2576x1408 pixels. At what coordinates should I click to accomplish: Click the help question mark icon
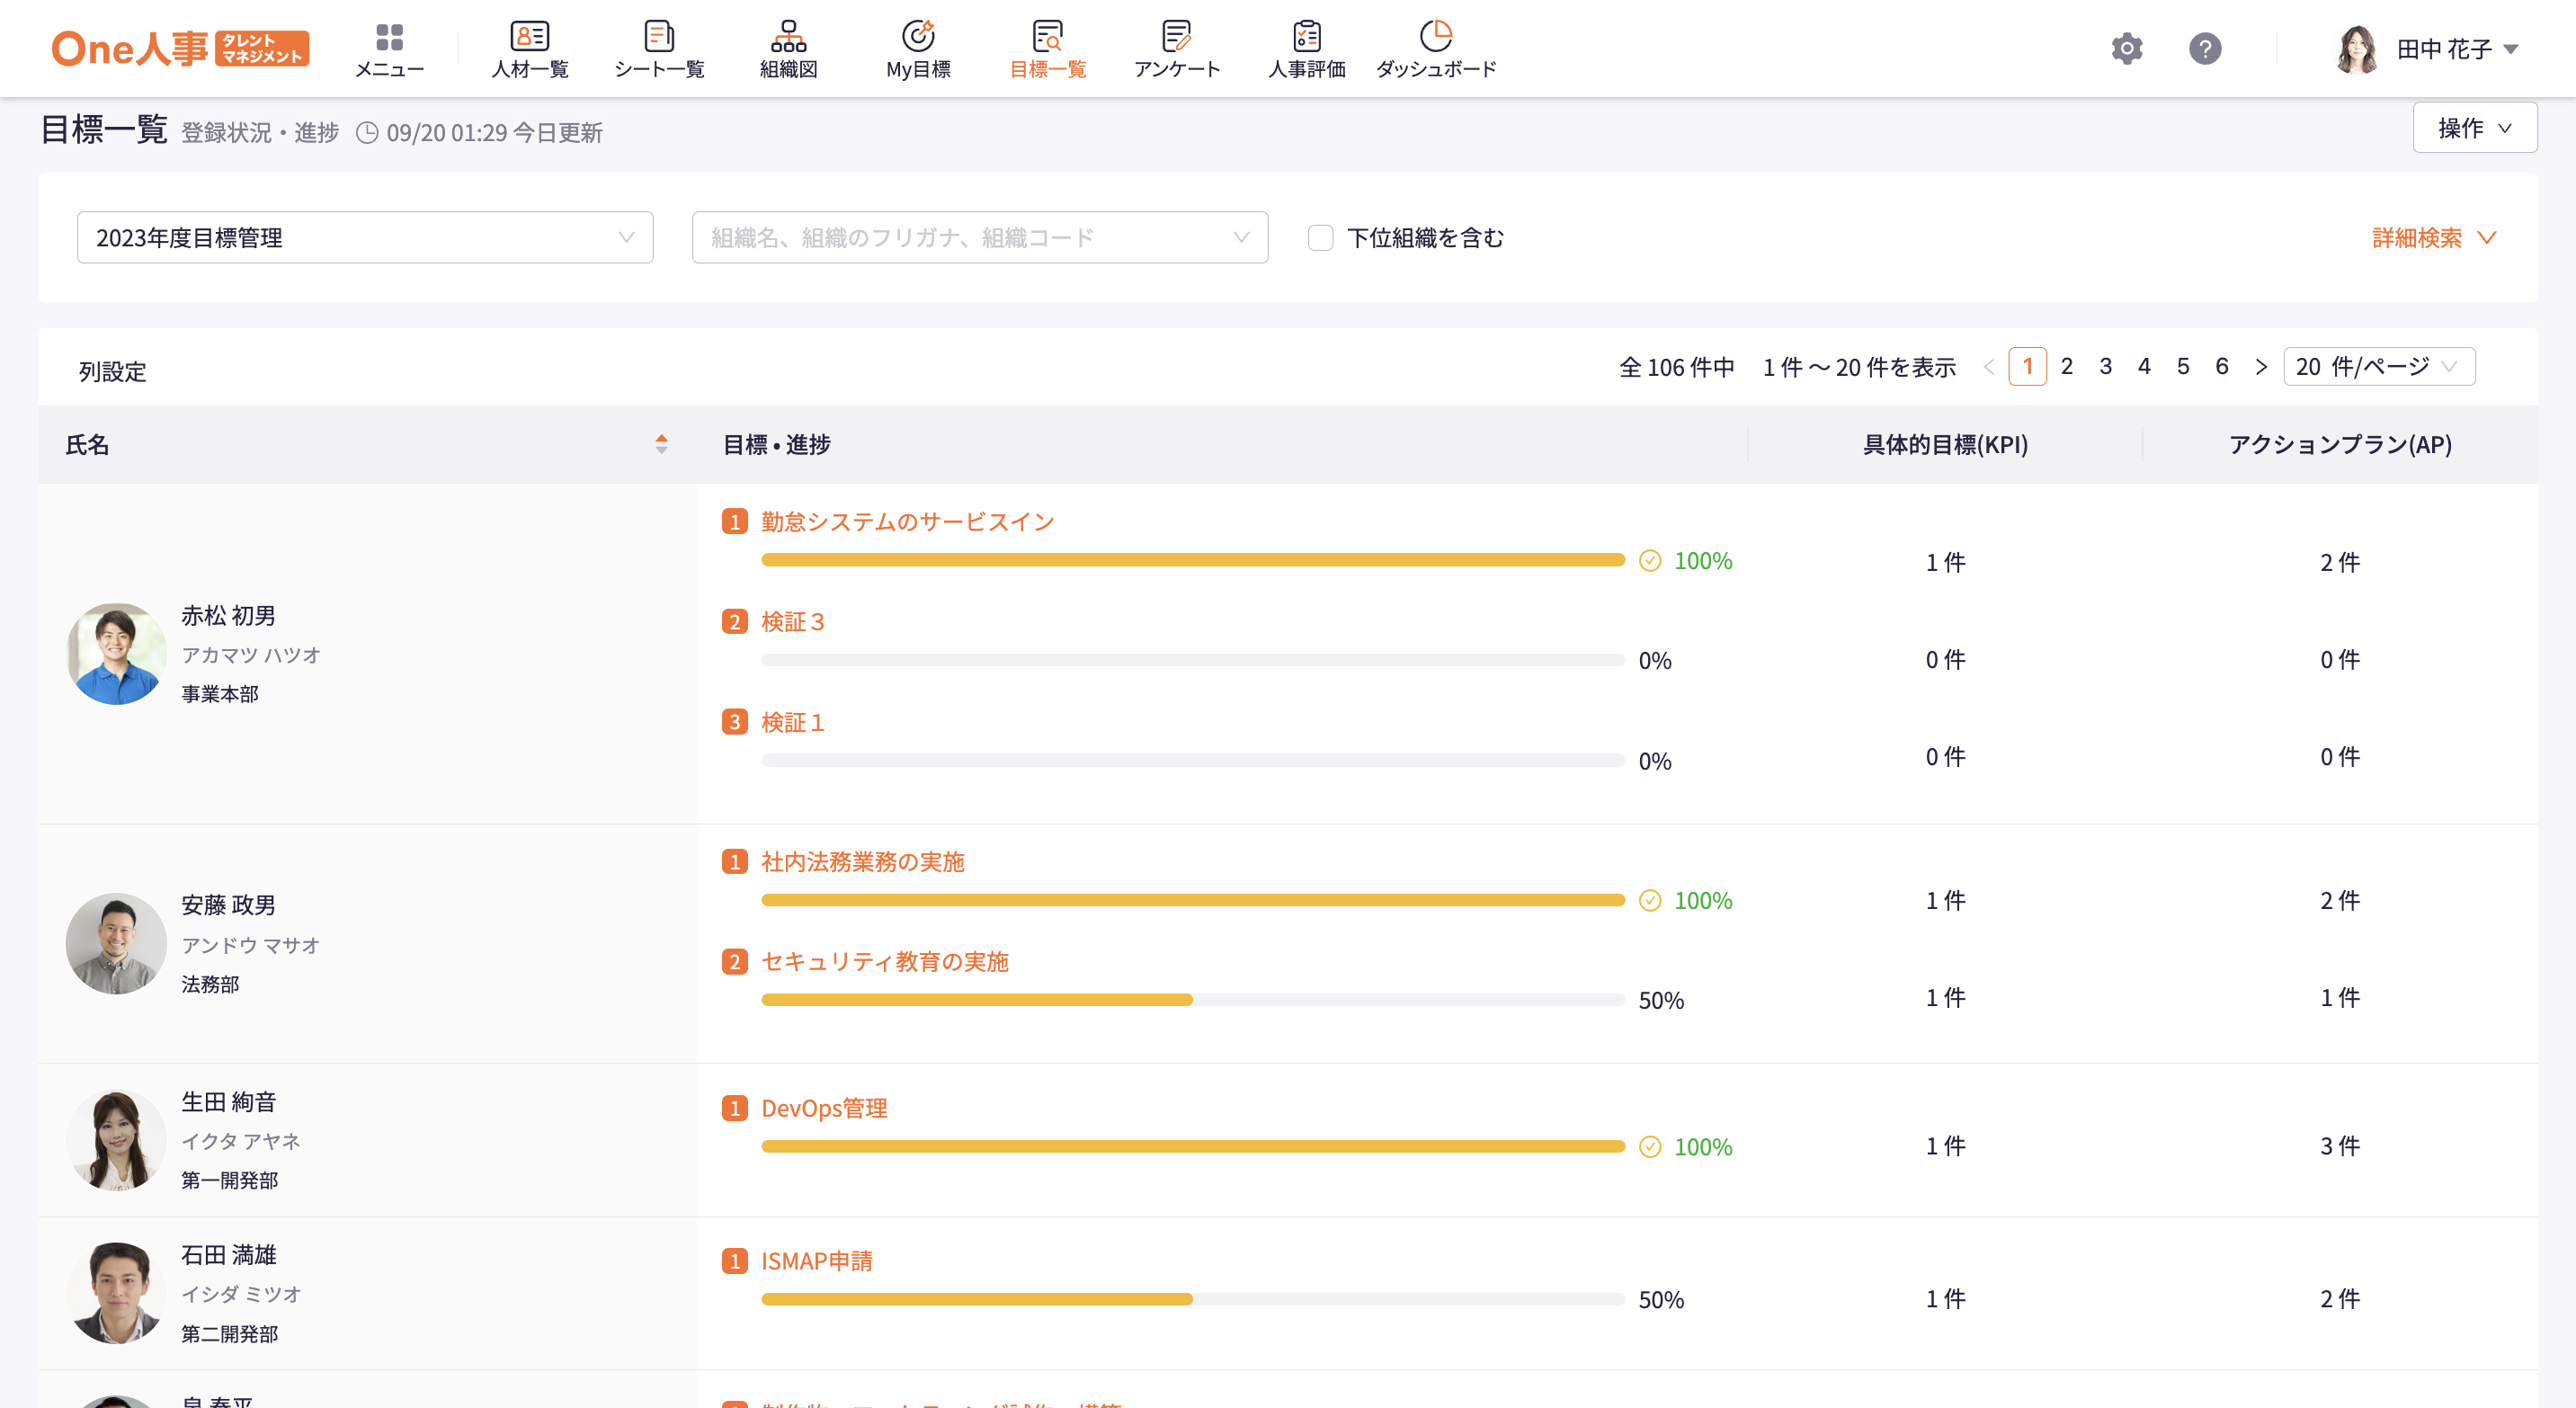pos(2205,49)
